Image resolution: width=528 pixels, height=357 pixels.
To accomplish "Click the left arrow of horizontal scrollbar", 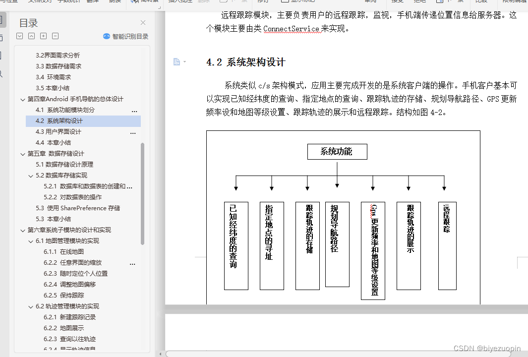I will (161, 354).
